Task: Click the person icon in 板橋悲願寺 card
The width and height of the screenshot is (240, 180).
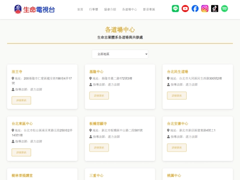Action: pos(91,136)
